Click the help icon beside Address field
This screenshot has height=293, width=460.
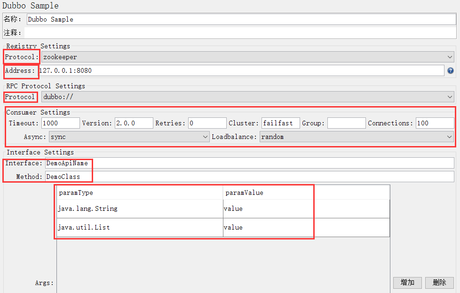tap(450, 70)
